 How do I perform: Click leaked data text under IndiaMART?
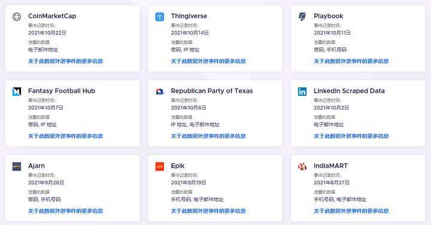point(340,199)
